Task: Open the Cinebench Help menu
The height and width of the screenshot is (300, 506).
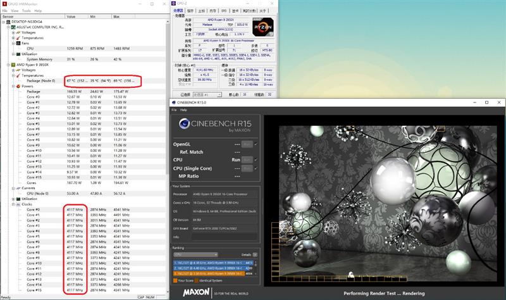Action: coord(183,109)
